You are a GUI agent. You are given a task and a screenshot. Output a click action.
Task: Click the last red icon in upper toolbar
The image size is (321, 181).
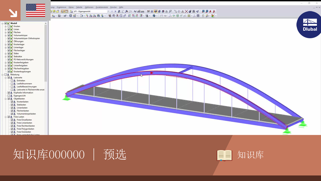(x=214, y=12)
